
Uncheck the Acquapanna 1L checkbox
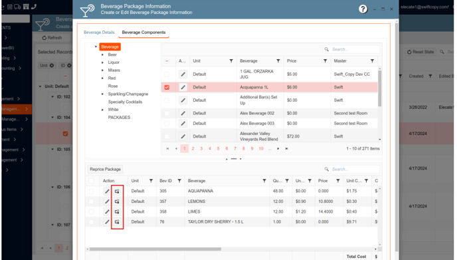tap(167, 87)
